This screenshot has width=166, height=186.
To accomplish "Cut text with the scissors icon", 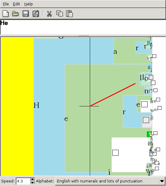I will coord(49,14).
